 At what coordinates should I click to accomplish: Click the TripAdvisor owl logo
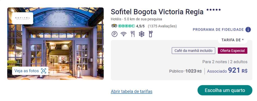pos(114,26)
